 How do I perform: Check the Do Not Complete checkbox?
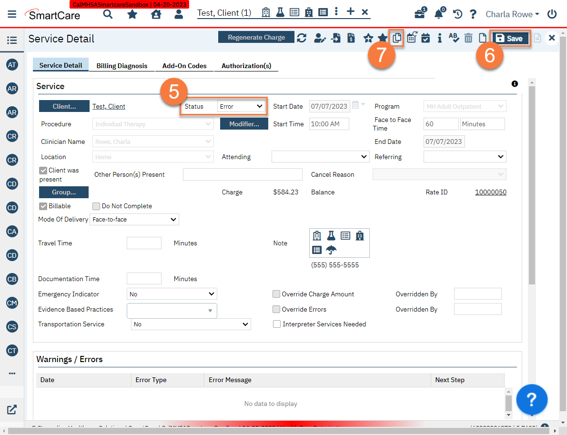(x=96, y=206)
